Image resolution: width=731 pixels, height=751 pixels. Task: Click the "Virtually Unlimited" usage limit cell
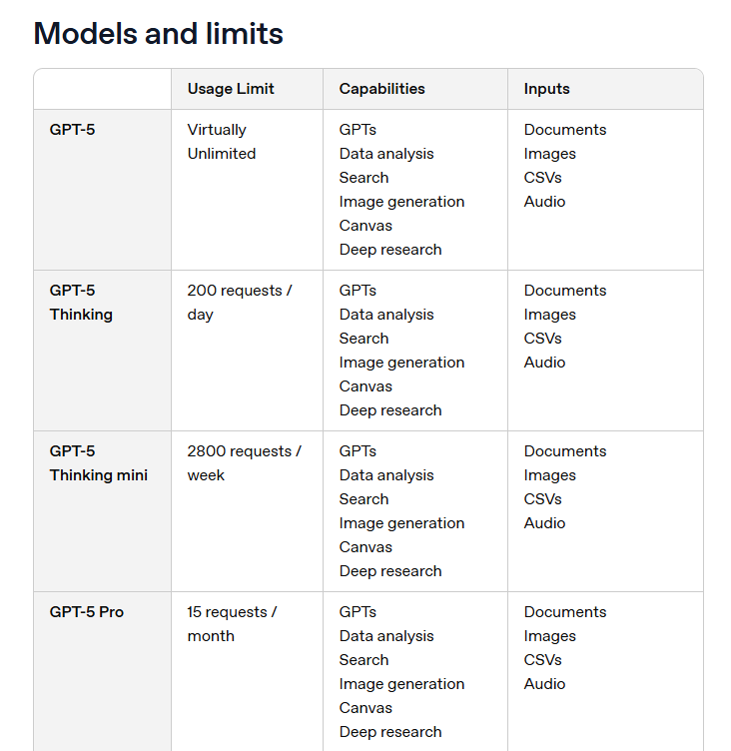(x=221, y=142)
